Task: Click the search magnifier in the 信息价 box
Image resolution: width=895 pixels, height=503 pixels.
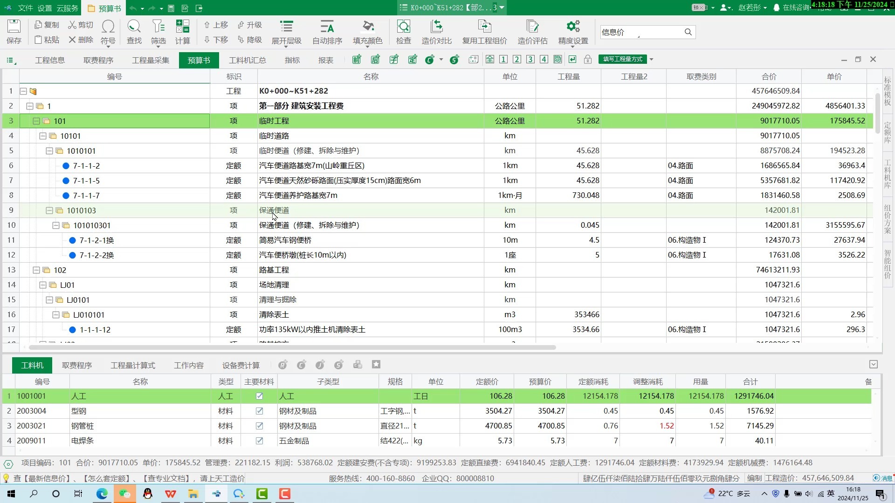Action: click(x=688, y=32)
